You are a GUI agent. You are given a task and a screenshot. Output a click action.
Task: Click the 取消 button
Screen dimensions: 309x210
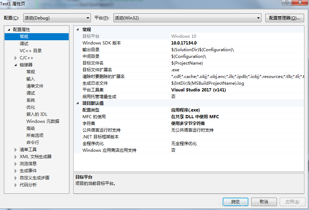click(x=264, y=202)
